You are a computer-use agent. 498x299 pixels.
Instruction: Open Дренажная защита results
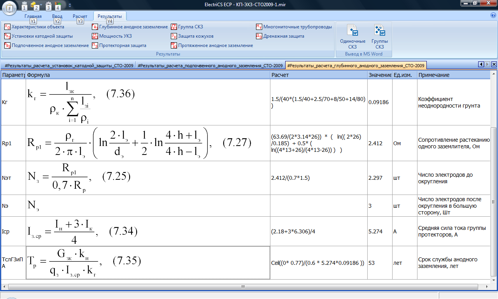pyautogui.click(x=280, y=36)
